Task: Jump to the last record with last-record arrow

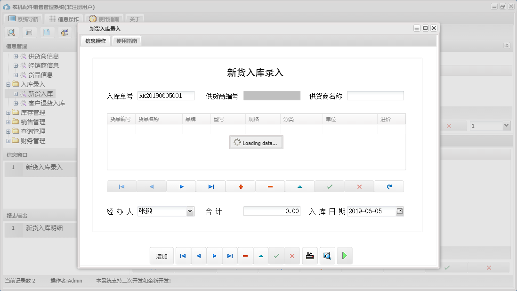Action: coord(211,186)
